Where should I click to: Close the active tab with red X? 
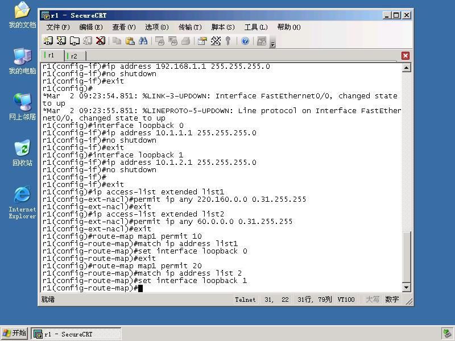pos(406,56)
